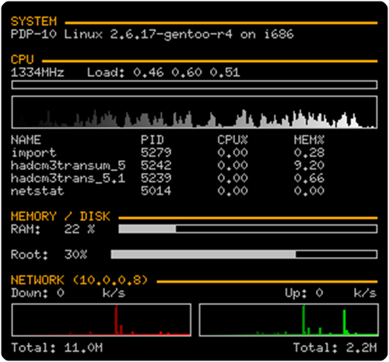Select the import process name
The width and height of the screenshot is (389, 362).
[33, 153]
